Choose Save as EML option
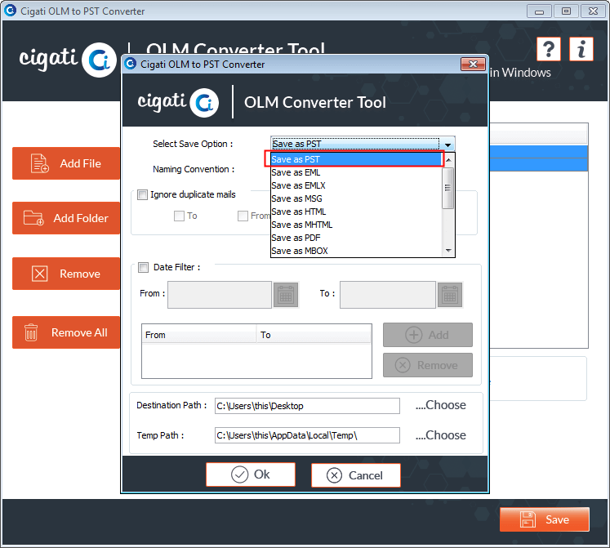This screenshot has height=548, width=610. pyautogui.click(x=357, y=172)
